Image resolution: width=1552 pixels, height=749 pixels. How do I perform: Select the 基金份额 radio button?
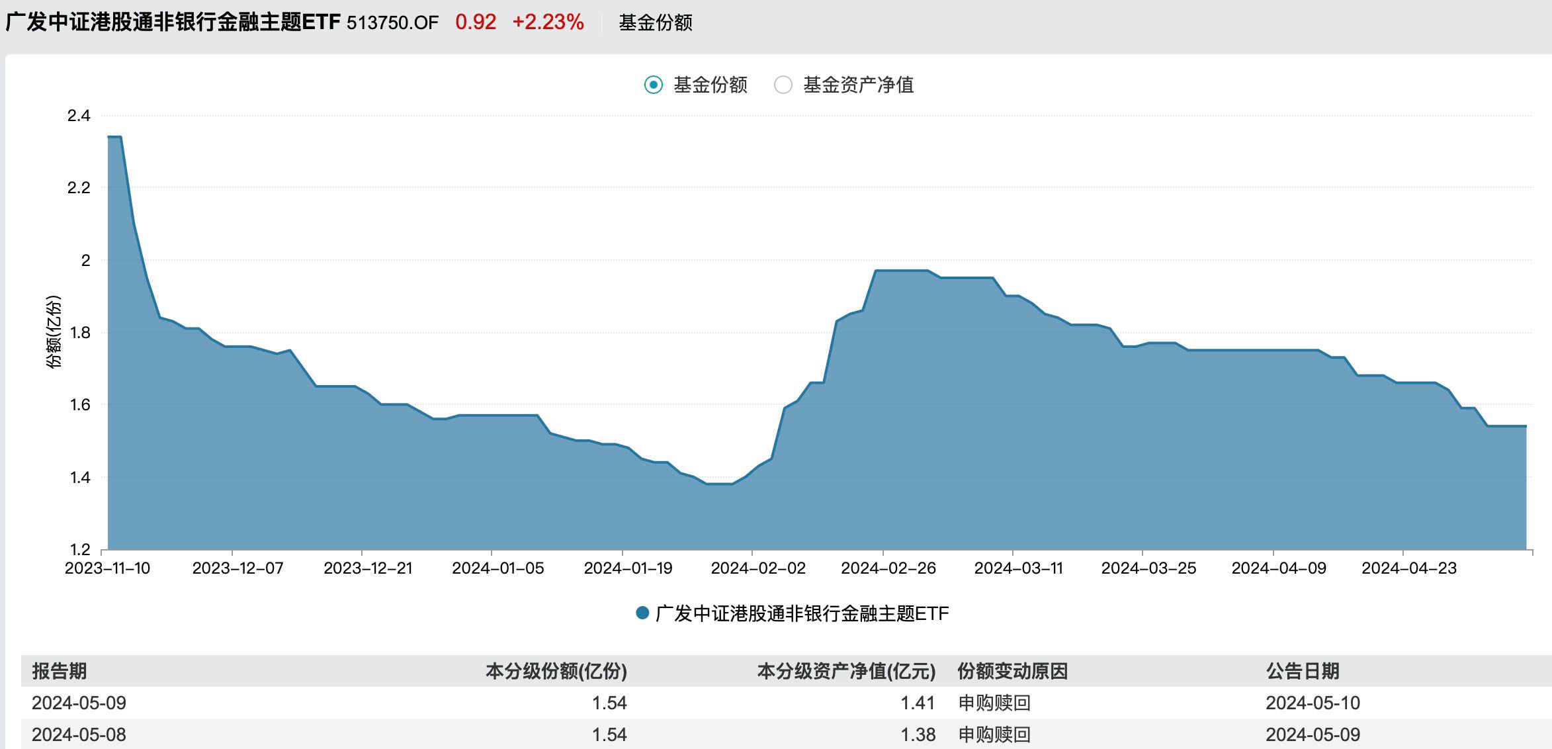pos(652,85)
